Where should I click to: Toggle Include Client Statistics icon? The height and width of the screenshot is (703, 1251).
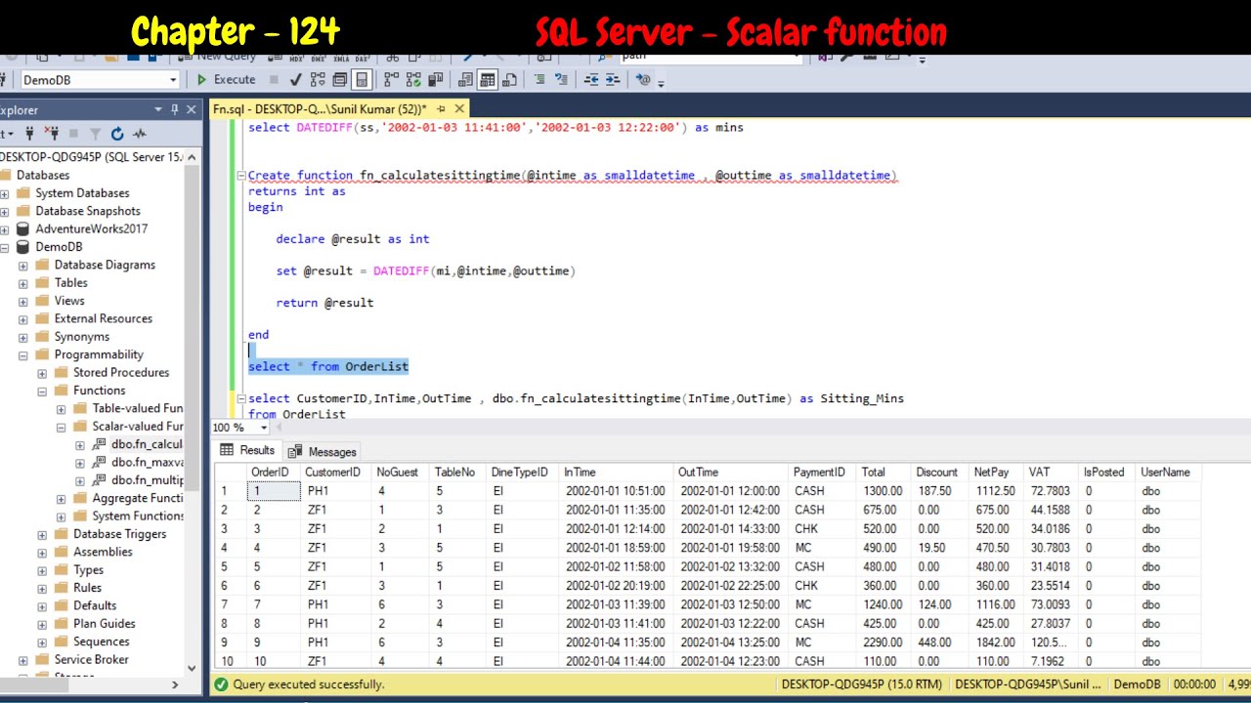(436, 80)
